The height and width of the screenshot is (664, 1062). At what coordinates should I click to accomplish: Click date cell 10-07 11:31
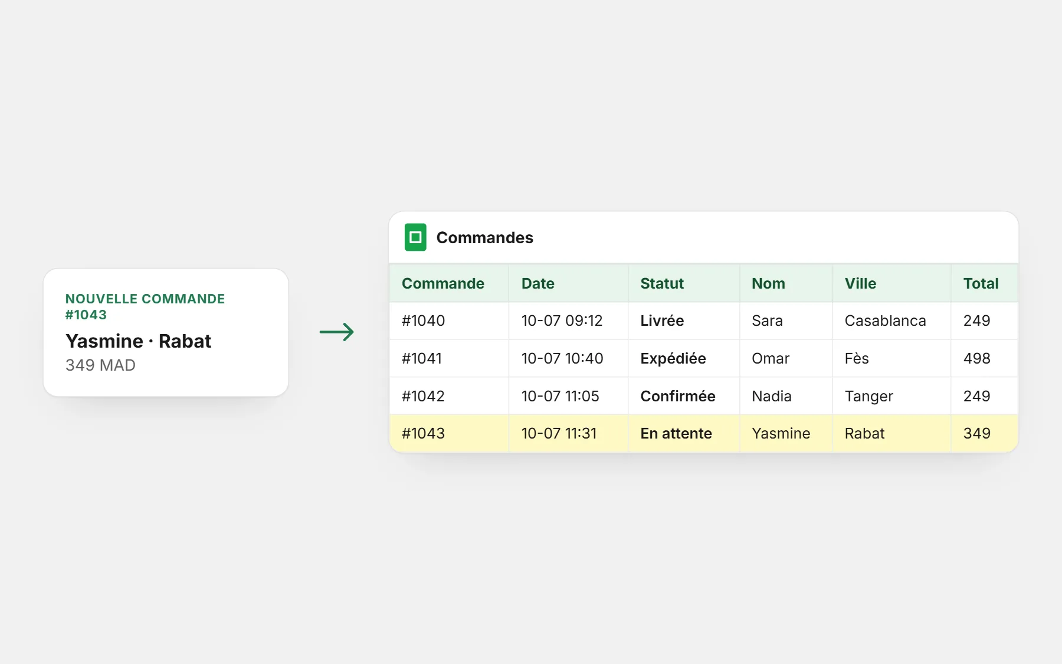(568, 433)
